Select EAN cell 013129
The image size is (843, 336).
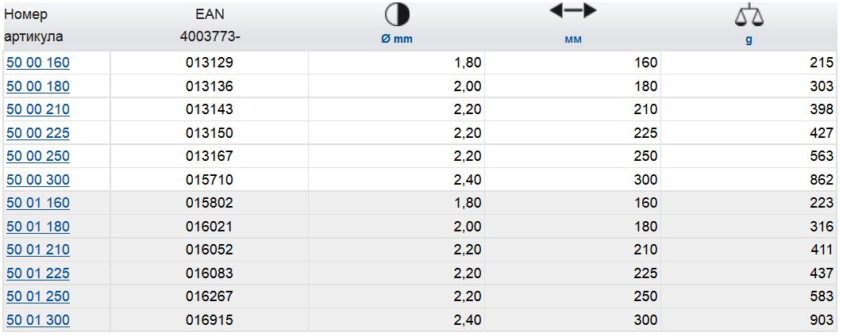pyautogui.click(x=210, y=63)
